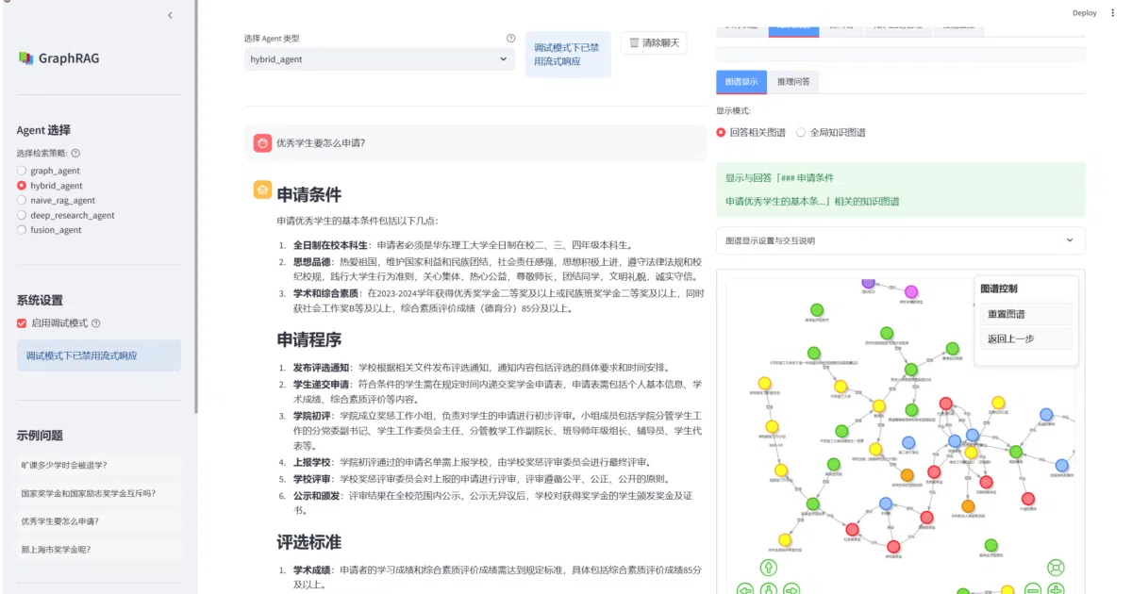
Task: Uncheck the 启用调试模式 checkbox
Action: point(22,323)
